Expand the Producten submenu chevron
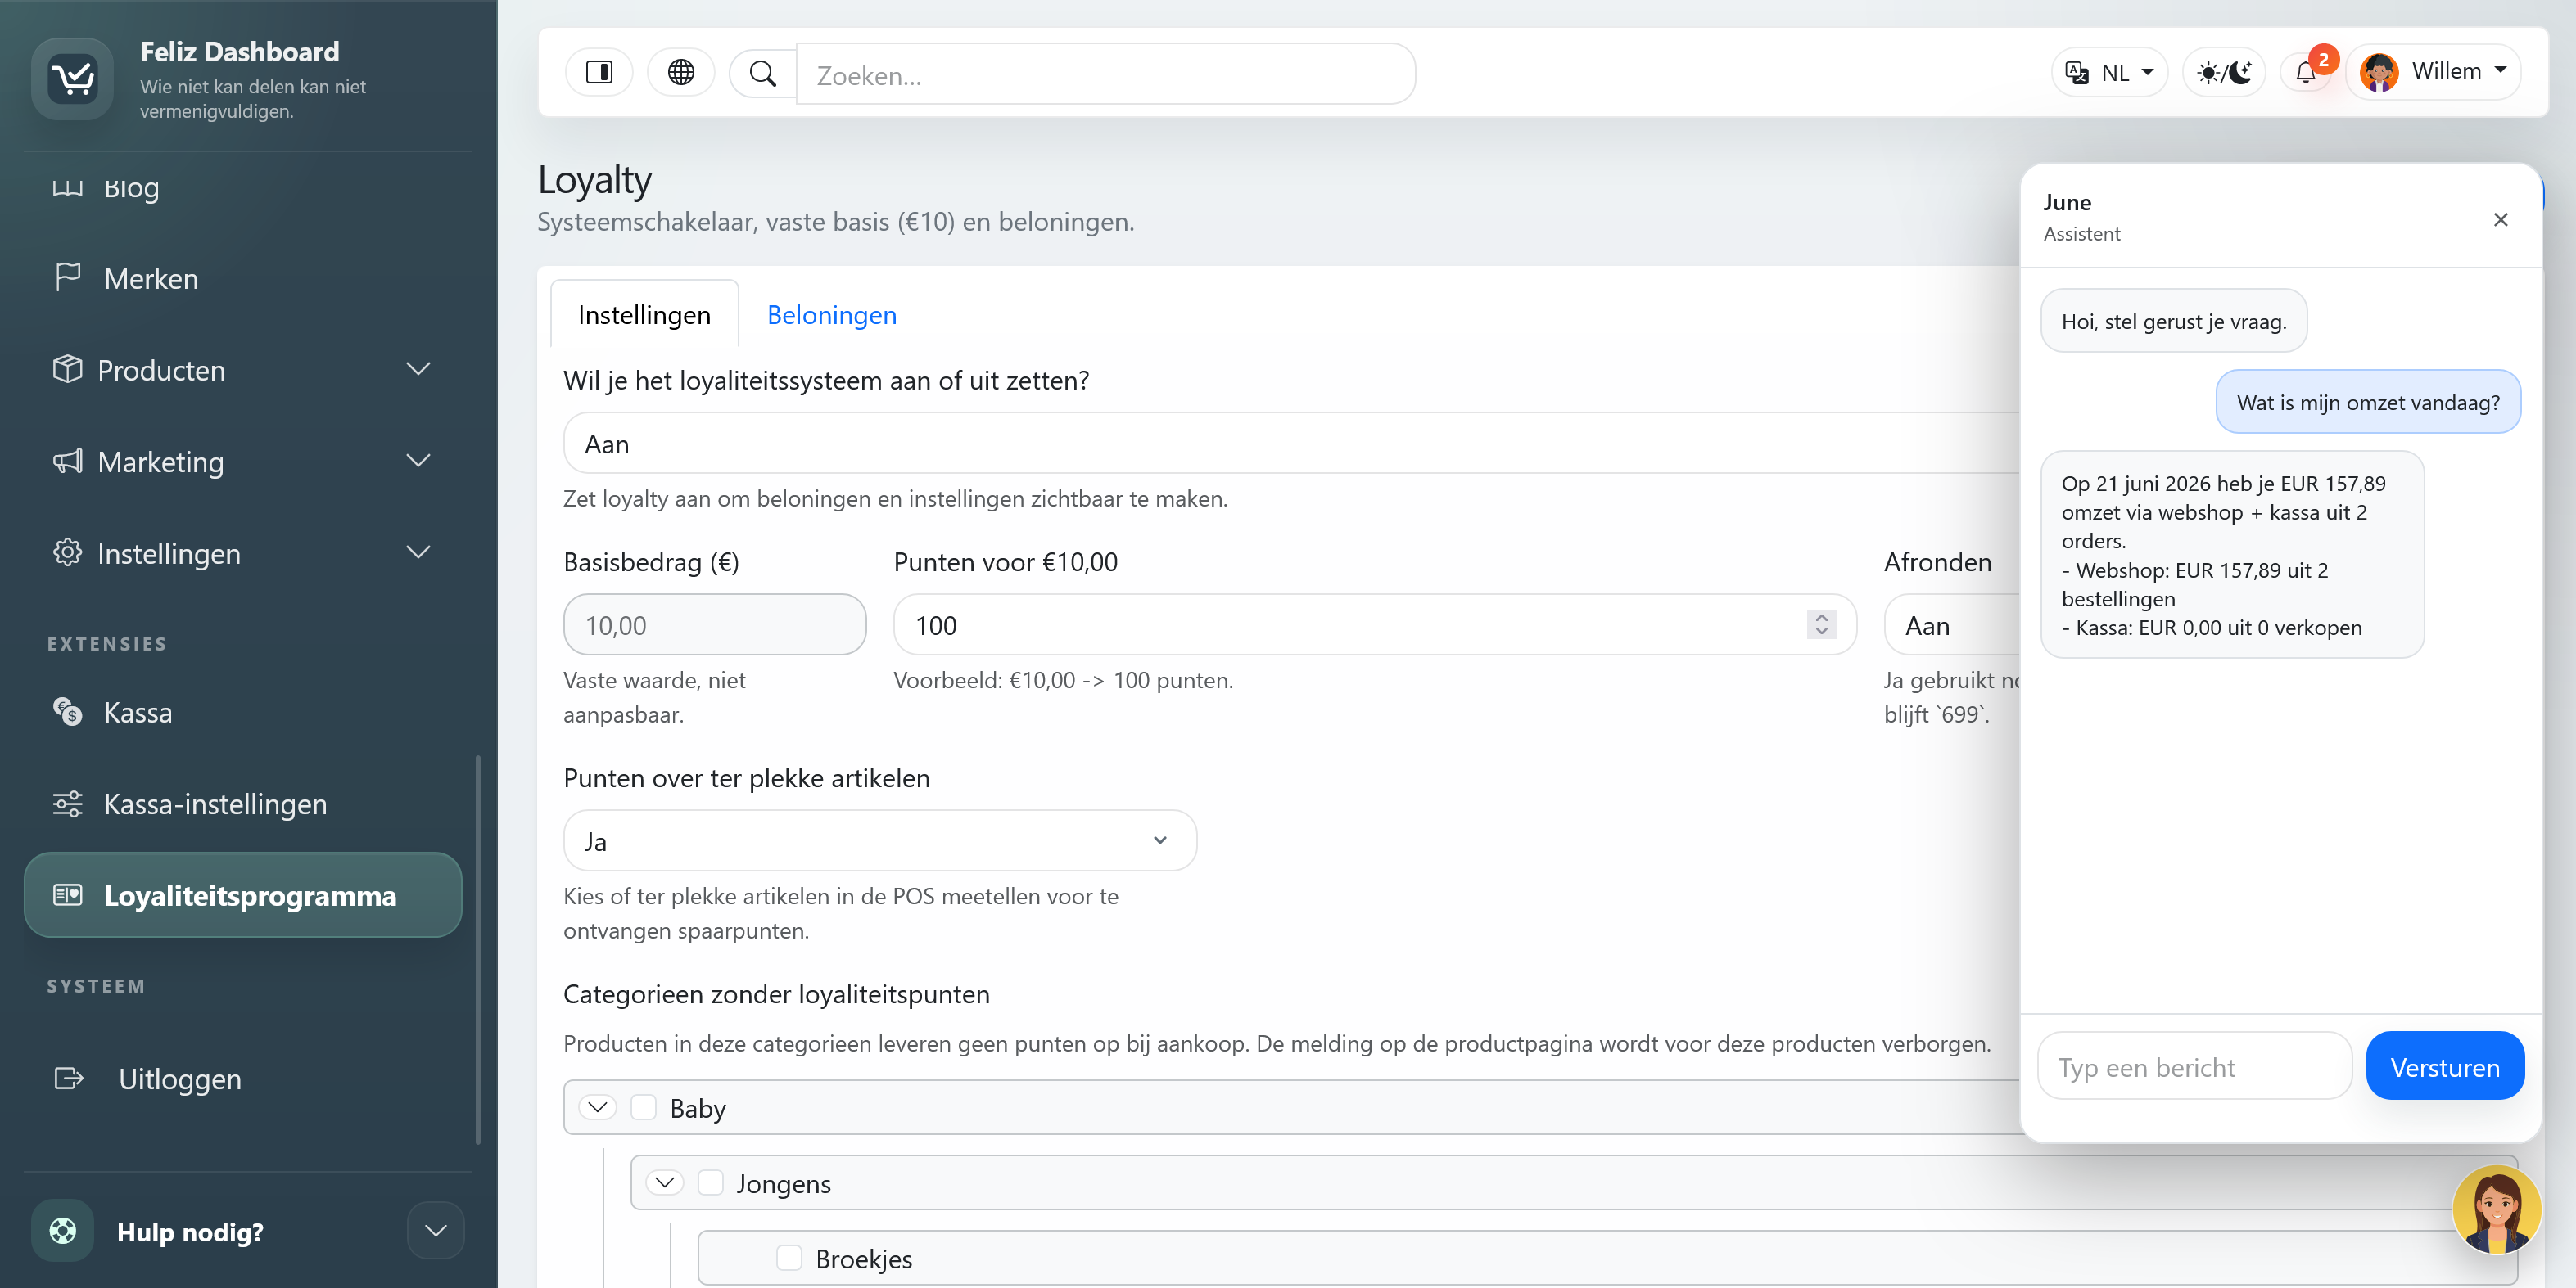 click(418, 369)
